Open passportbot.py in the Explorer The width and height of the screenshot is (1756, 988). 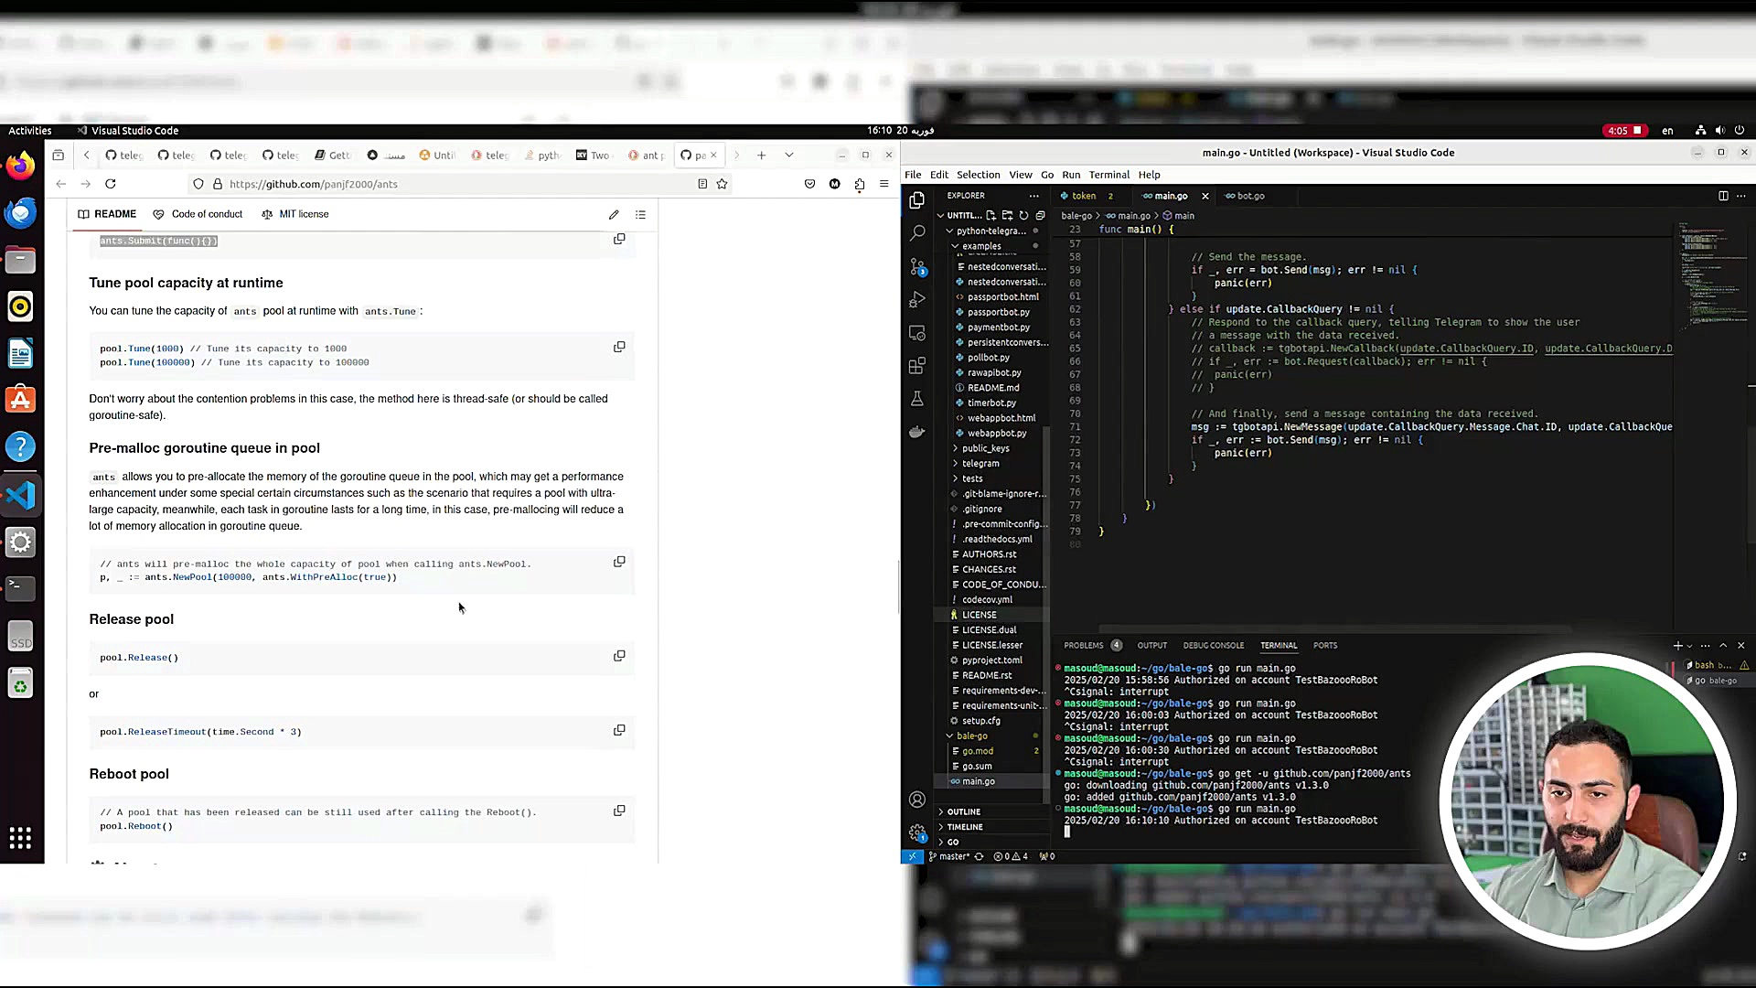(x=997, y=312)
